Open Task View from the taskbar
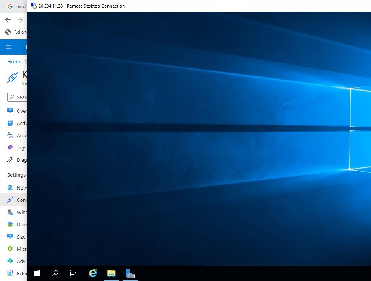The height and width of the screenshot is (281, 371). [x=73, y=273]
